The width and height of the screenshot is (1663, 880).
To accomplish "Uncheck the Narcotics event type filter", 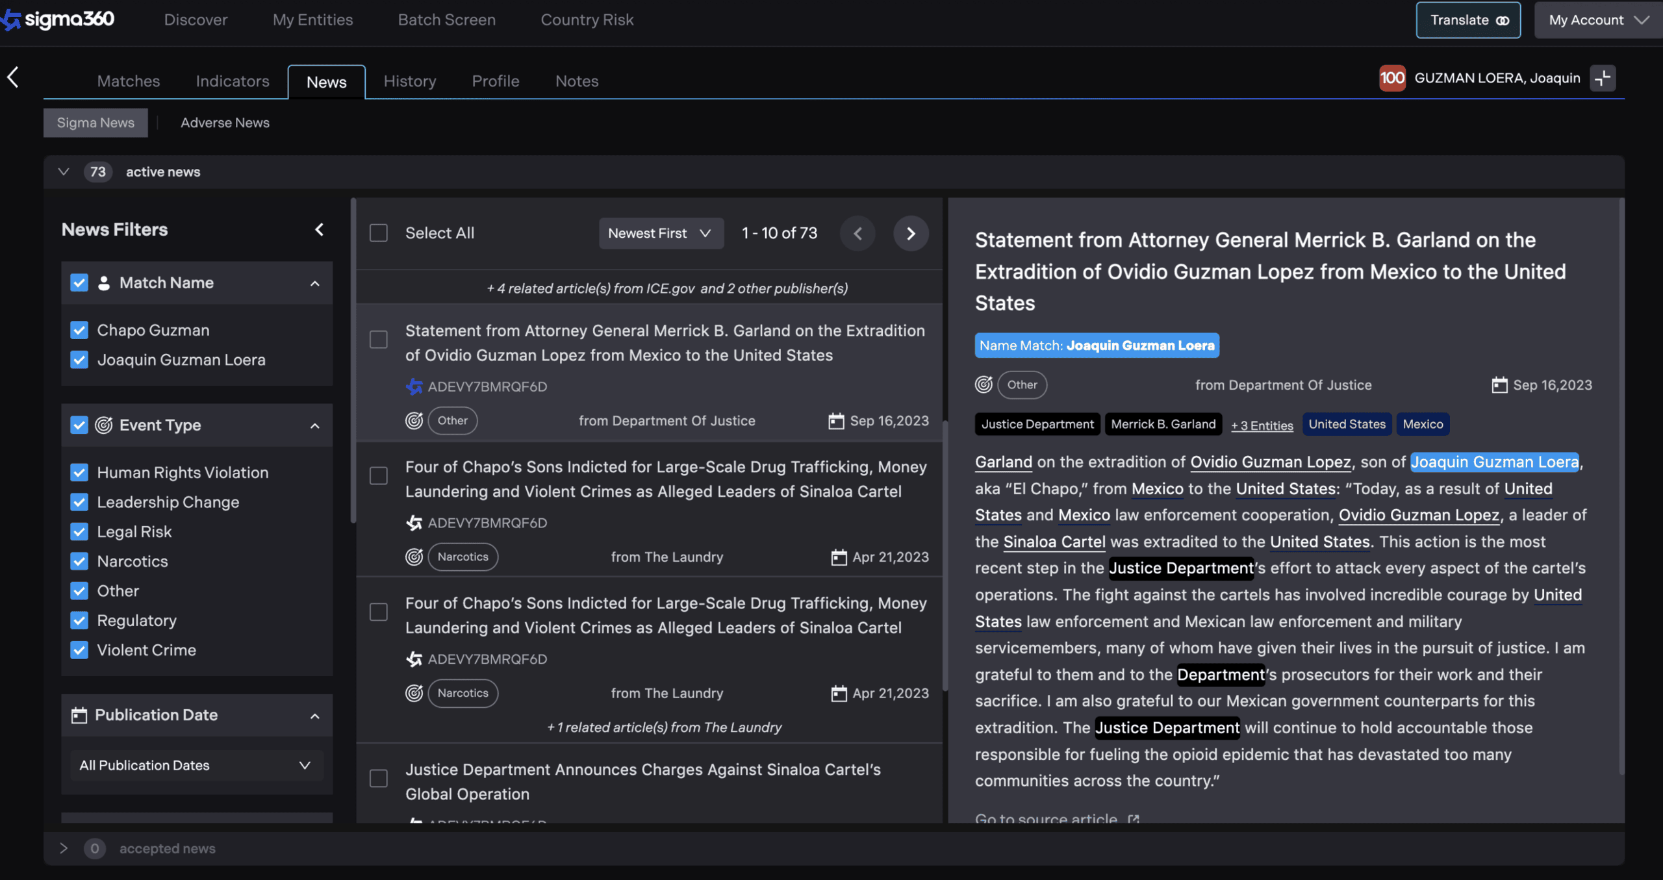I will 79,561.
